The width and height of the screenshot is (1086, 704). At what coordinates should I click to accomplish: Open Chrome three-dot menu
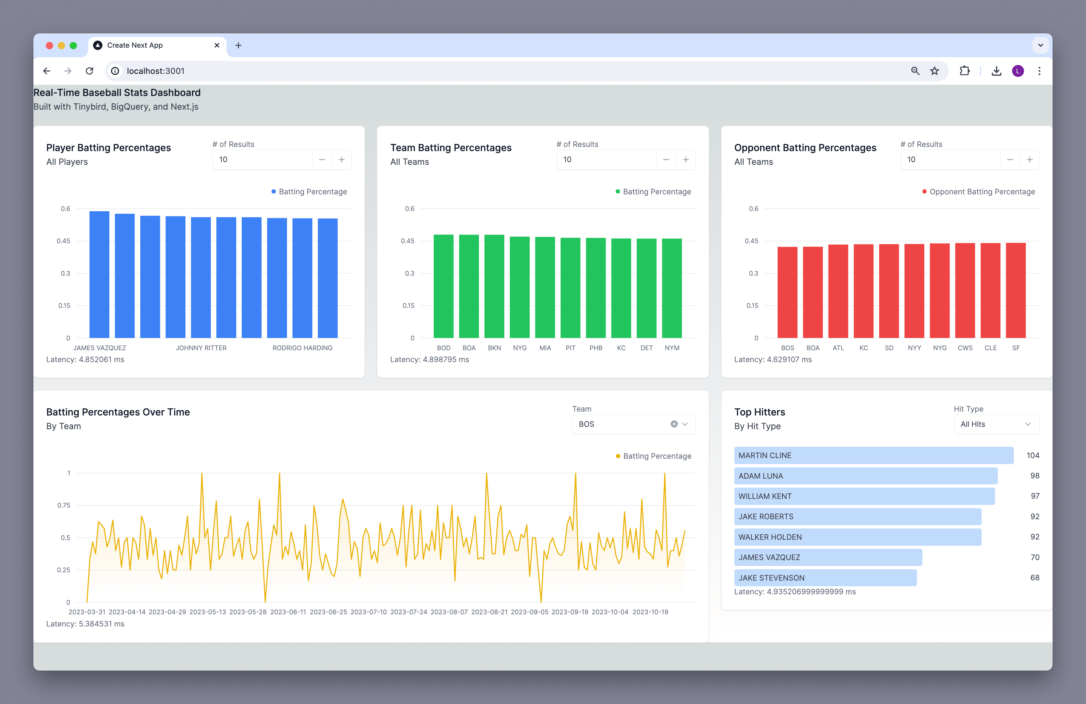[1039, 71]
